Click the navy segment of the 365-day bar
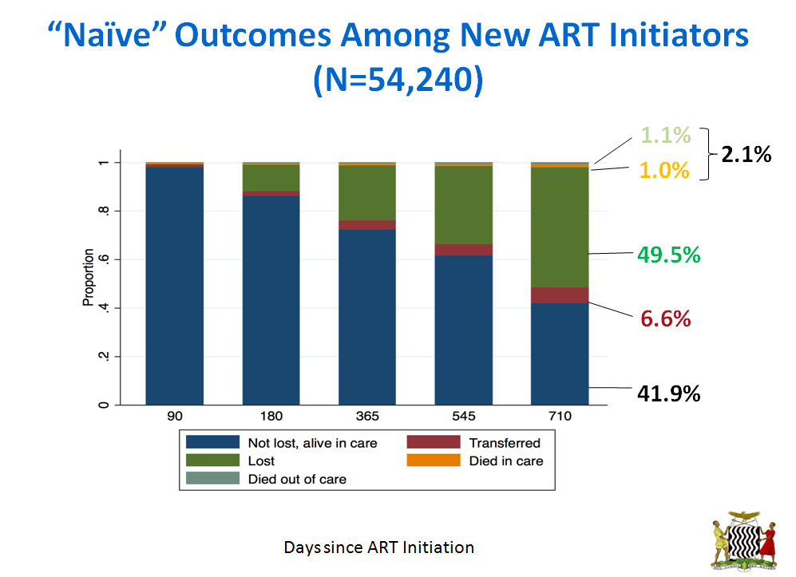796x577 pixels. click(x=367, y=317)
